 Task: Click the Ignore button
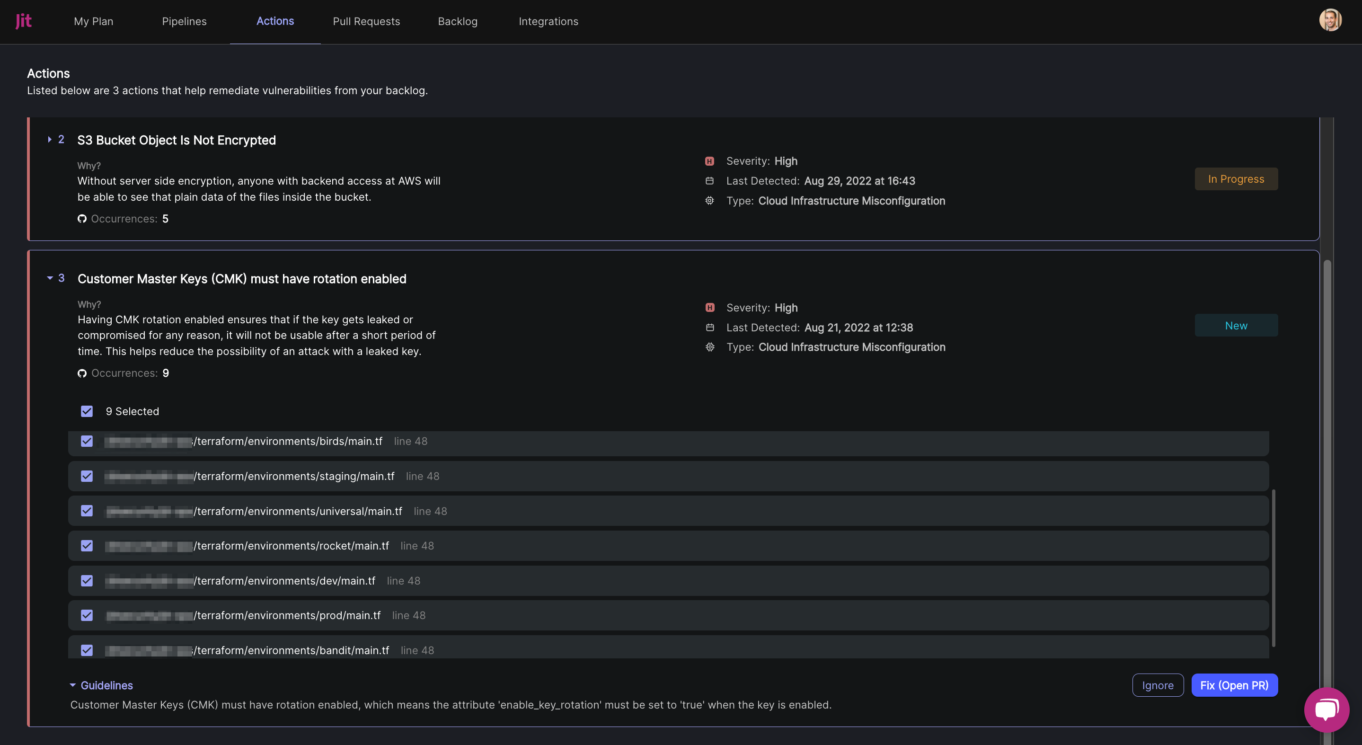[x=1158, y=685]
